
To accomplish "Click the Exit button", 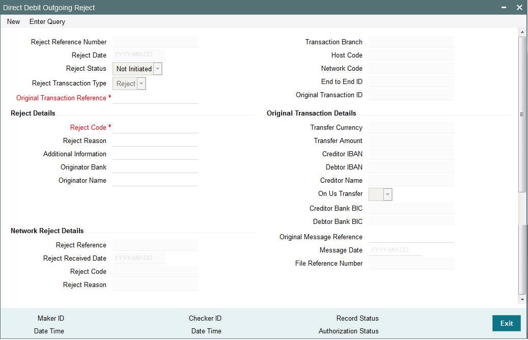I will point(506,323).
